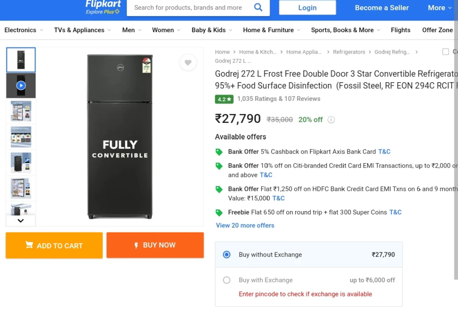Click the cart icon on Add to Cart
Viewport: 458px width, 328px height.
click(29, 245)
